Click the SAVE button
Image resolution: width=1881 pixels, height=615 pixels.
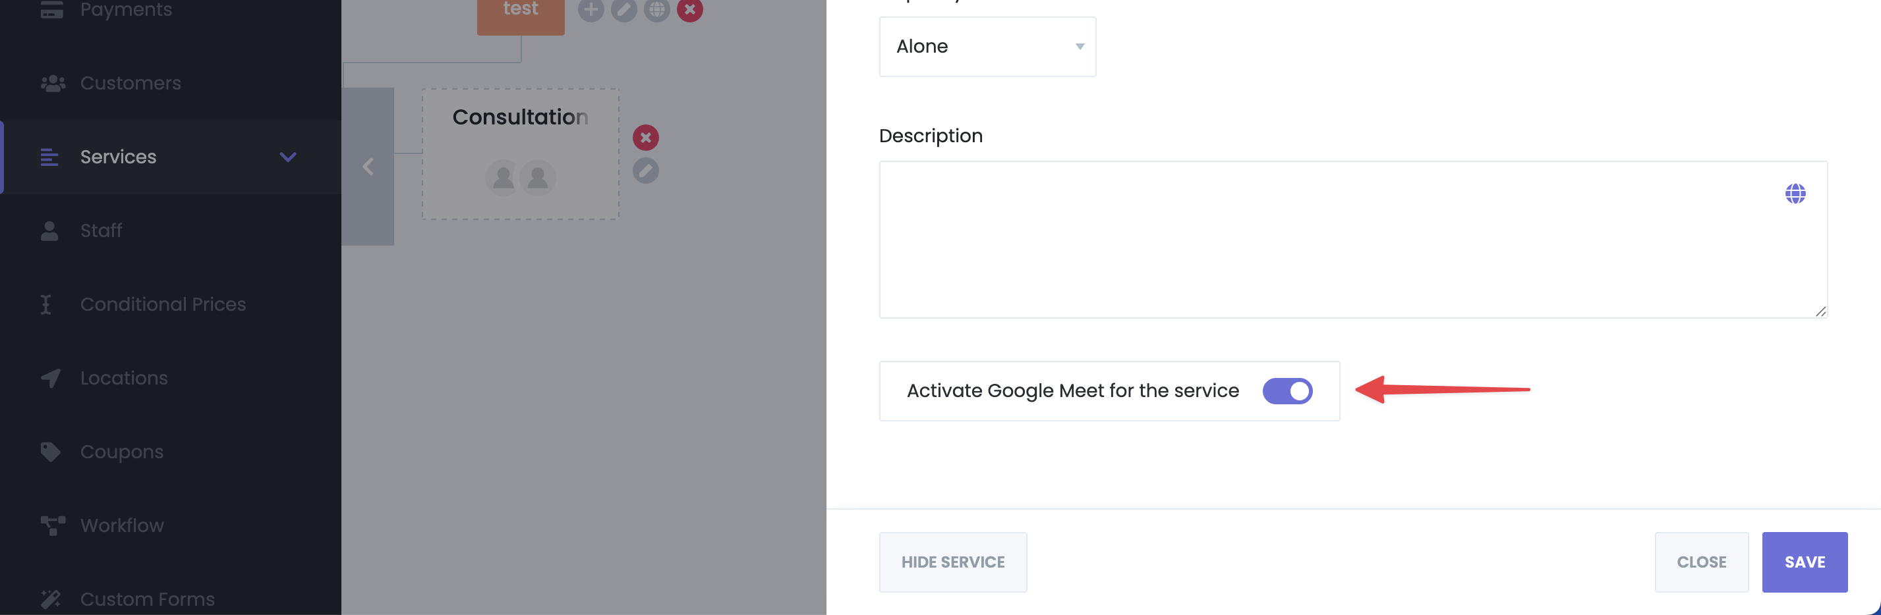click(x=1805, y=562)
